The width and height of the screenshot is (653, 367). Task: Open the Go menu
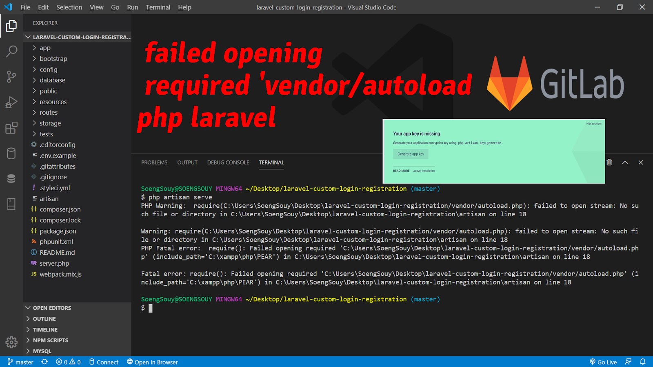tap(115, 7)
